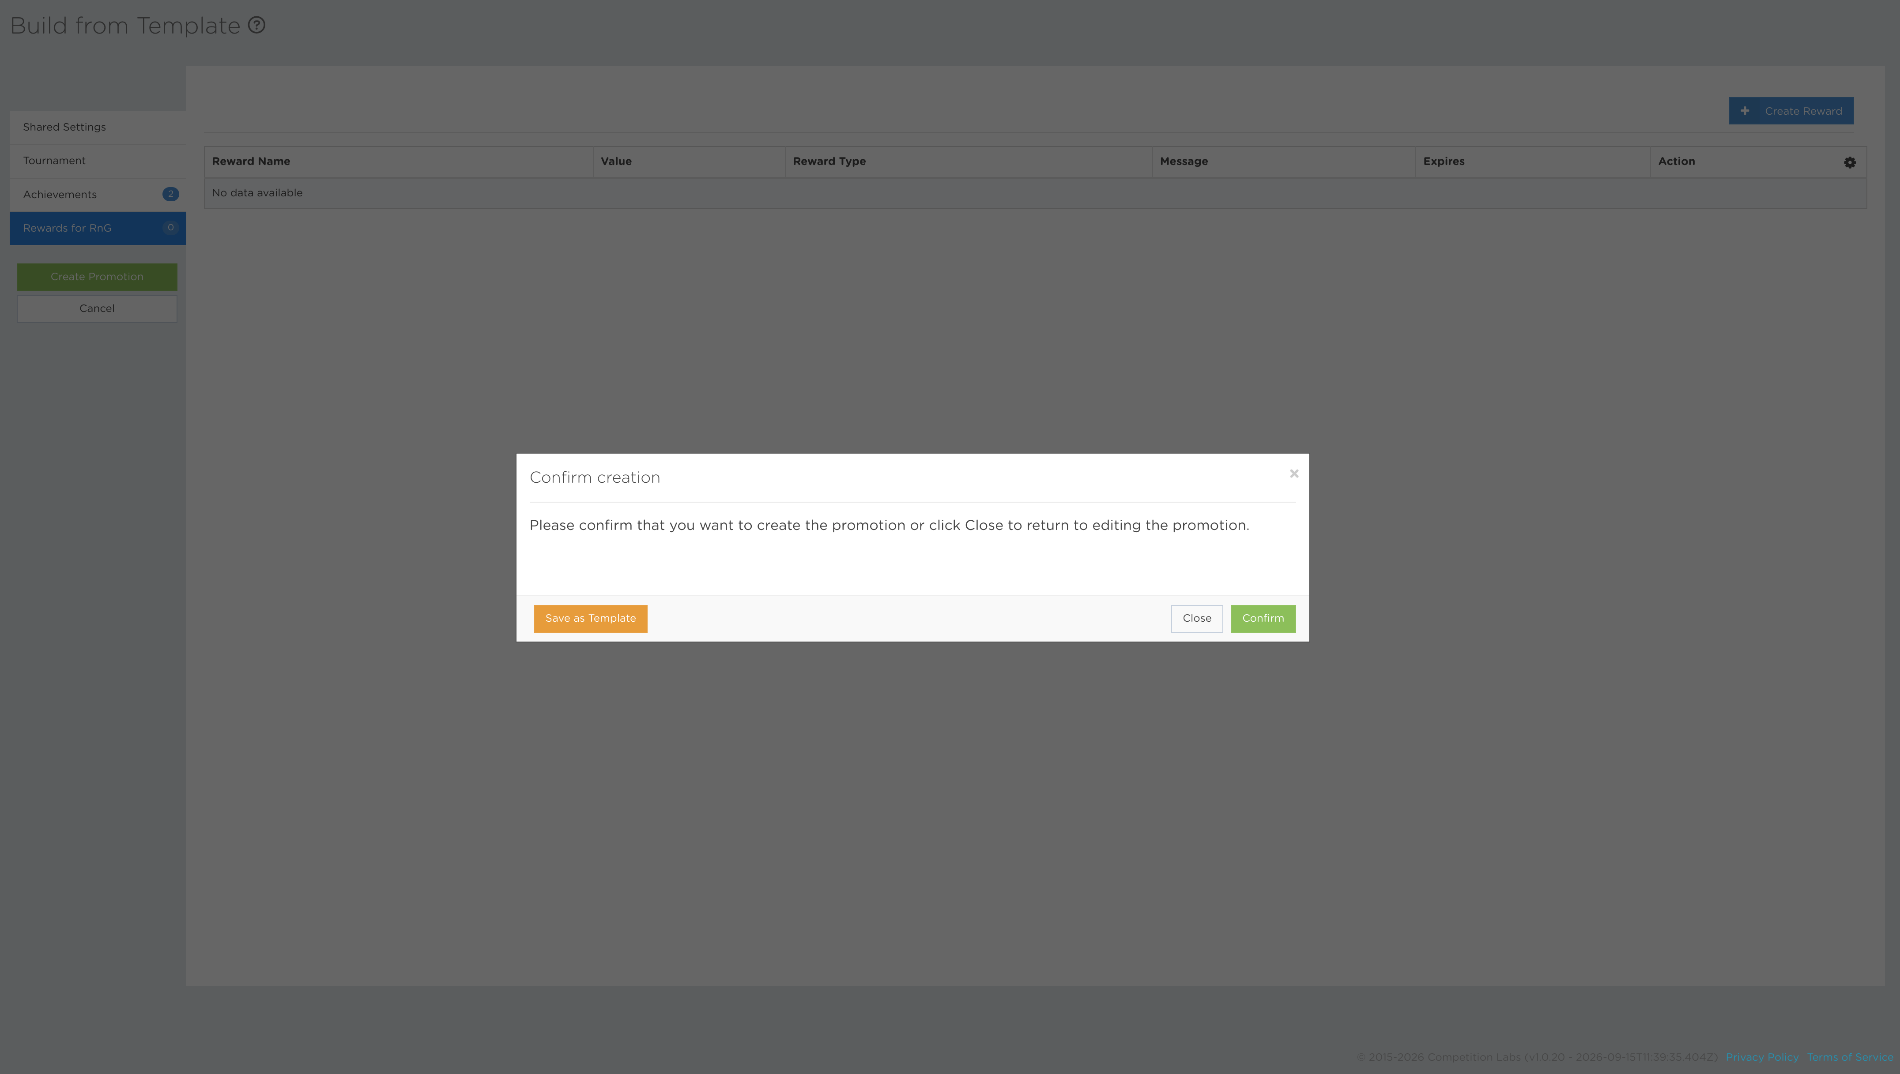The width and height of the screenshot is (1900, 1074).
Task: Click the Build from Template heading
Action: pos(124,26)
